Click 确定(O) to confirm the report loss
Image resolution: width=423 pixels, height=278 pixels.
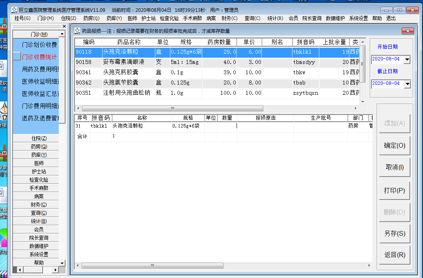coord(395,145)
